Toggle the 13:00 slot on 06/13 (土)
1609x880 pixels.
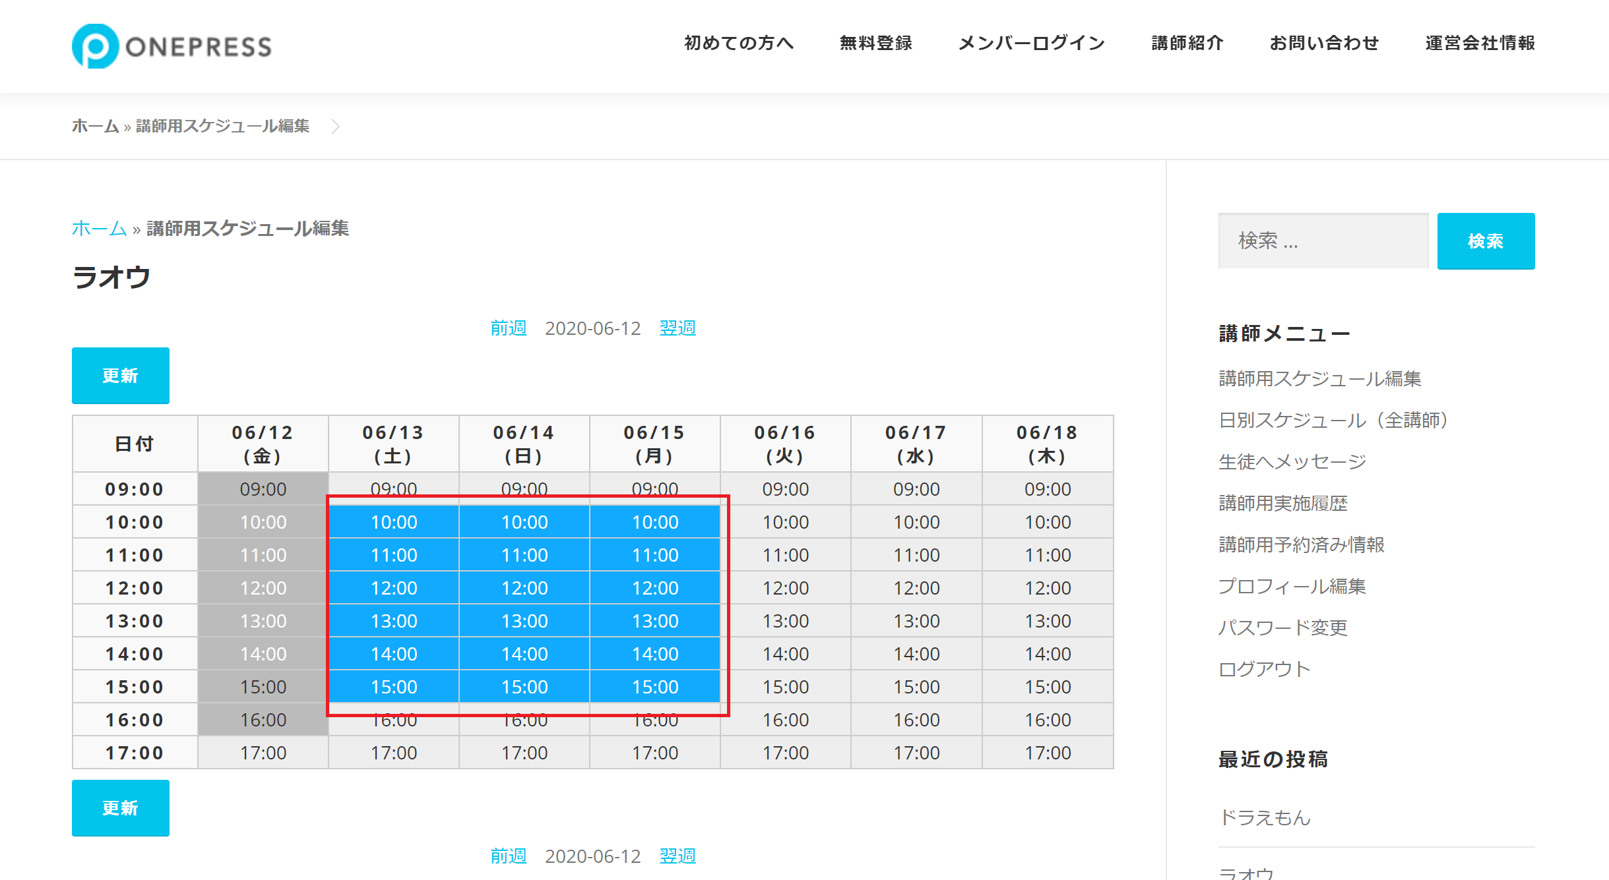point(394,621)
